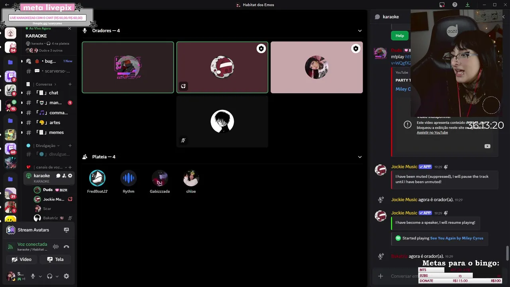
Task: Open the Assistir no YouTube link
Action: [432, 132]
